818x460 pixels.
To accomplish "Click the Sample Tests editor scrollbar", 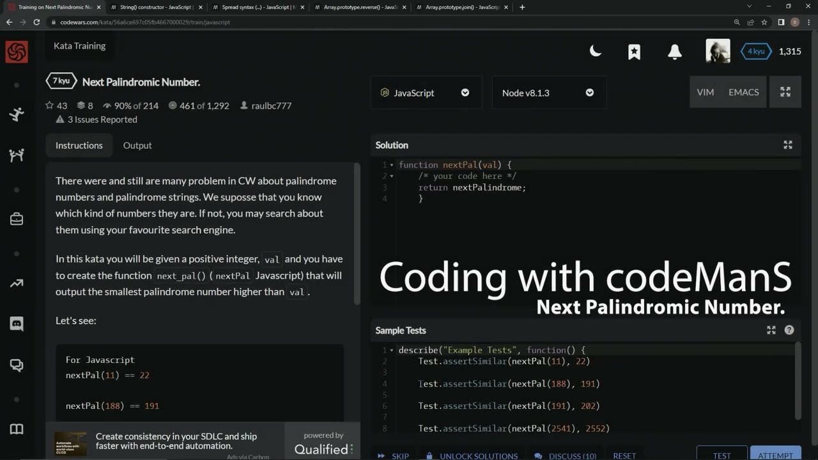I will tap(798, 381).
